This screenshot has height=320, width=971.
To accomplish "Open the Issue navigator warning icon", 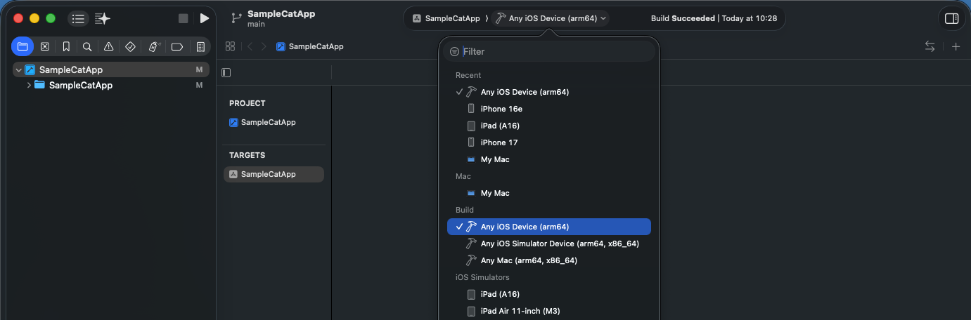I will 108,46.
